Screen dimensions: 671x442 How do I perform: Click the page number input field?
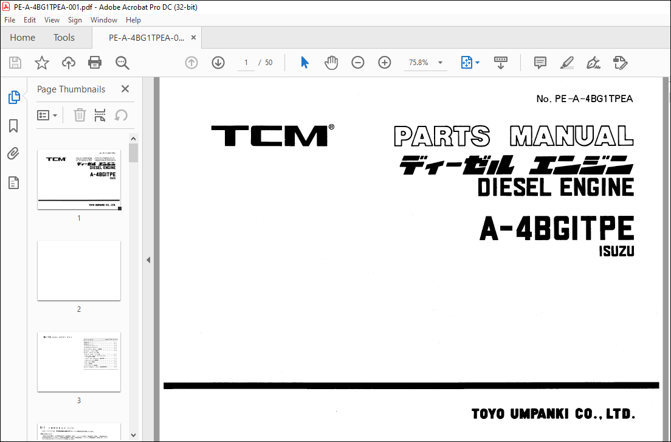[246, 63]
